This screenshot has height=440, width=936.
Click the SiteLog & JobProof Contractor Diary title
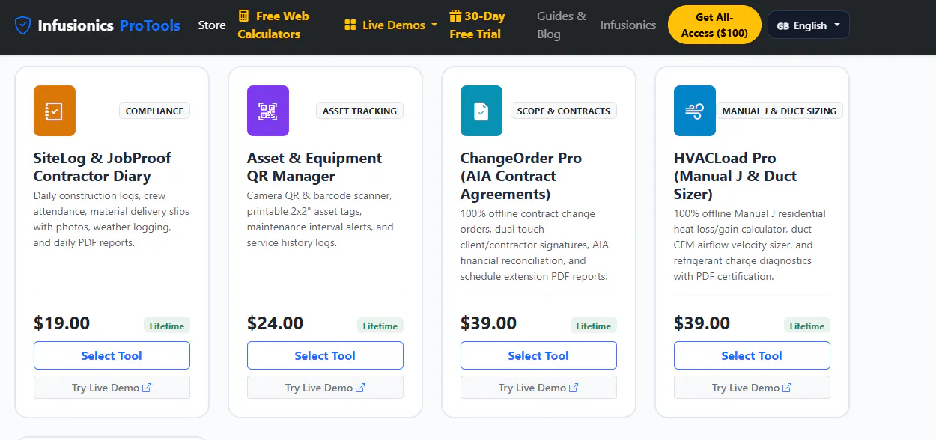point(103,167)
